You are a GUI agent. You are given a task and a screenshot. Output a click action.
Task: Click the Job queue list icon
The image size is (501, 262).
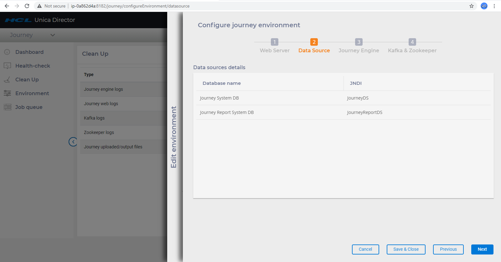7,107
